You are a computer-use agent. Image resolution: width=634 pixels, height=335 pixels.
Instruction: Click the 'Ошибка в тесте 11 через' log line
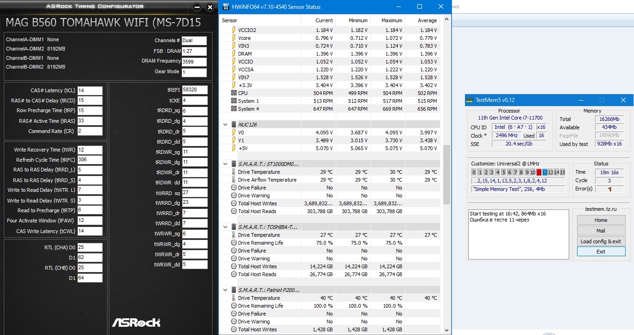(x=499, y=220)
